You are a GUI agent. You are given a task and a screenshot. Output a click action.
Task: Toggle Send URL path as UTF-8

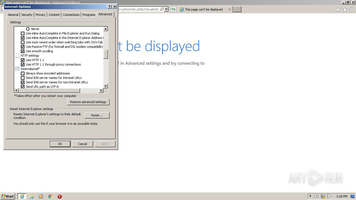point(23,87)
